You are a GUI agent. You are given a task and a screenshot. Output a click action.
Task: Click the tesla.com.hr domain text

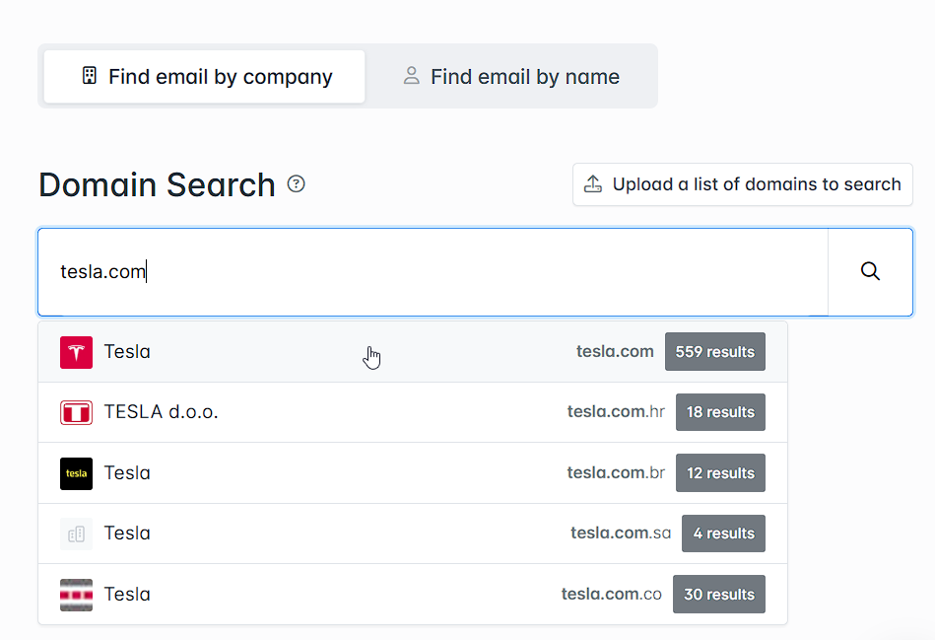click(616, 412)
